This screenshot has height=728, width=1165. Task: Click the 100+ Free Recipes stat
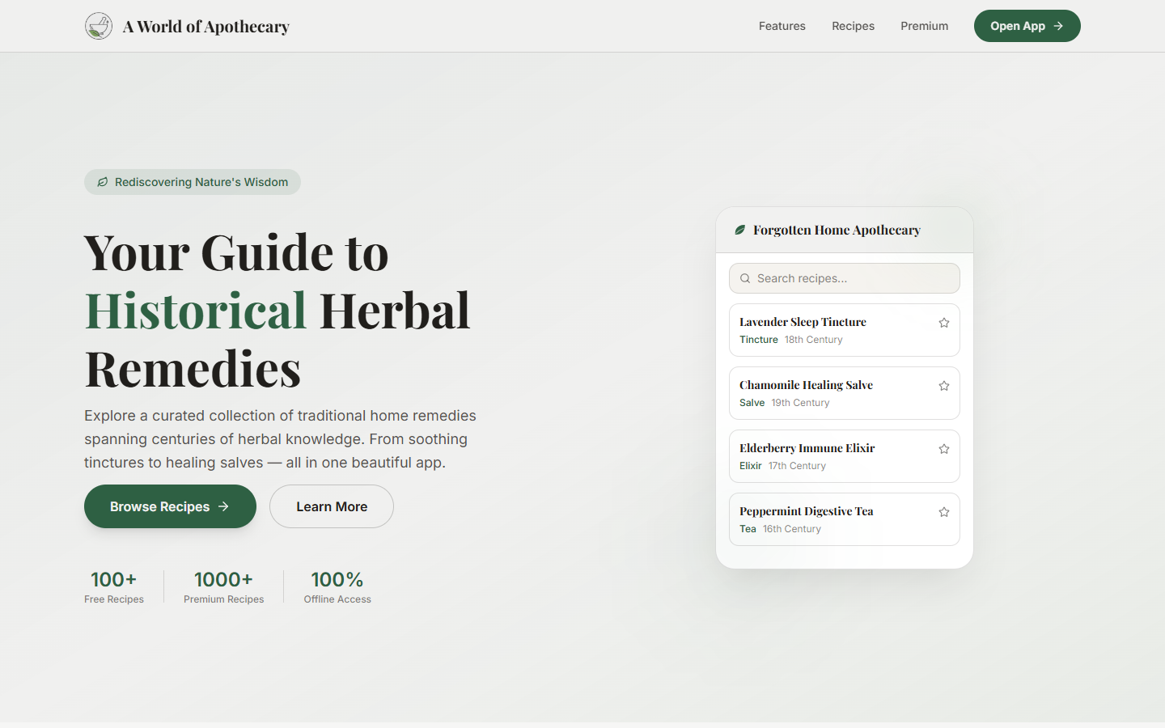point(114,587)
